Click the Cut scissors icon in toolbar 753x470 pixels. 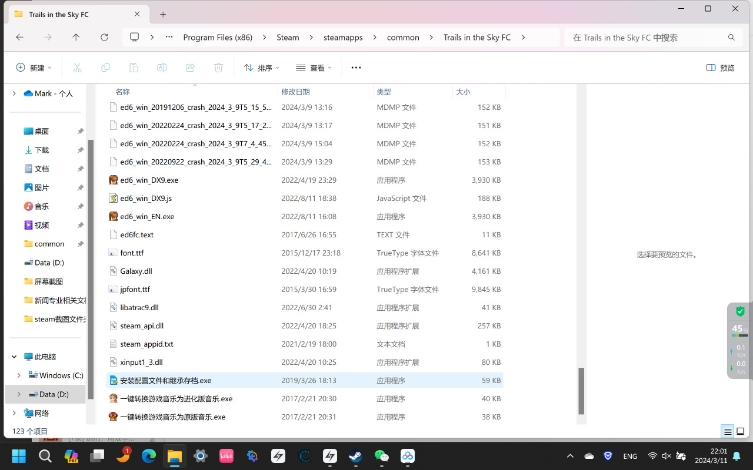pos(77,68)
